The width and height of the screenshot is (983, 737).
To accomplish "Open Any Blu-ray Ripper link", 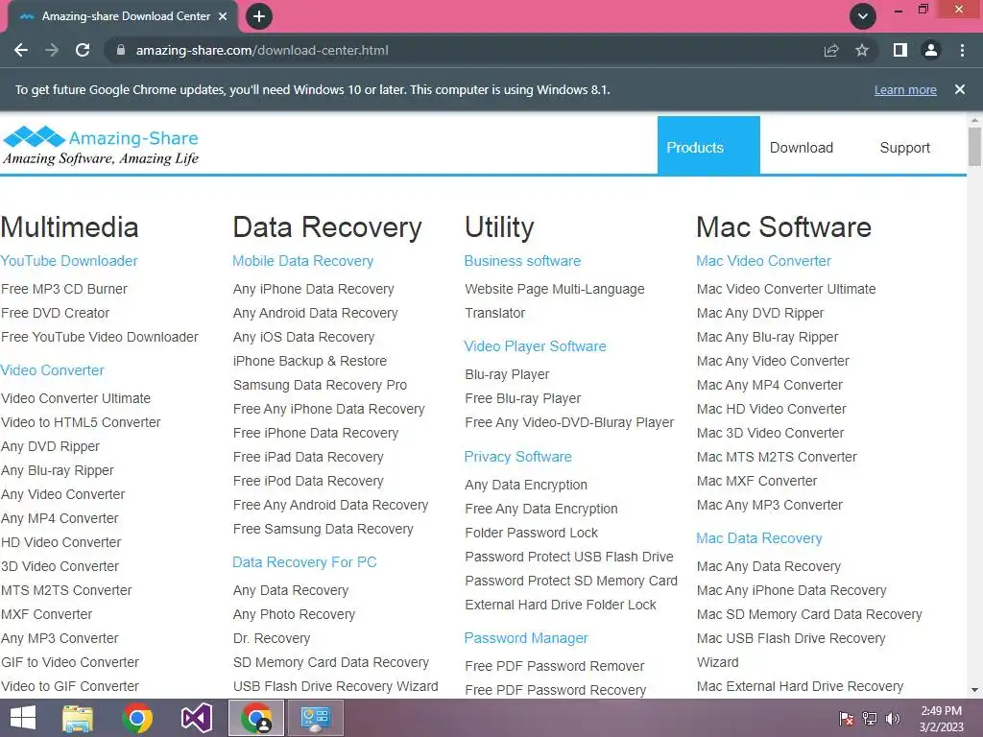I will pyautogui.click(x=58, y=470).
